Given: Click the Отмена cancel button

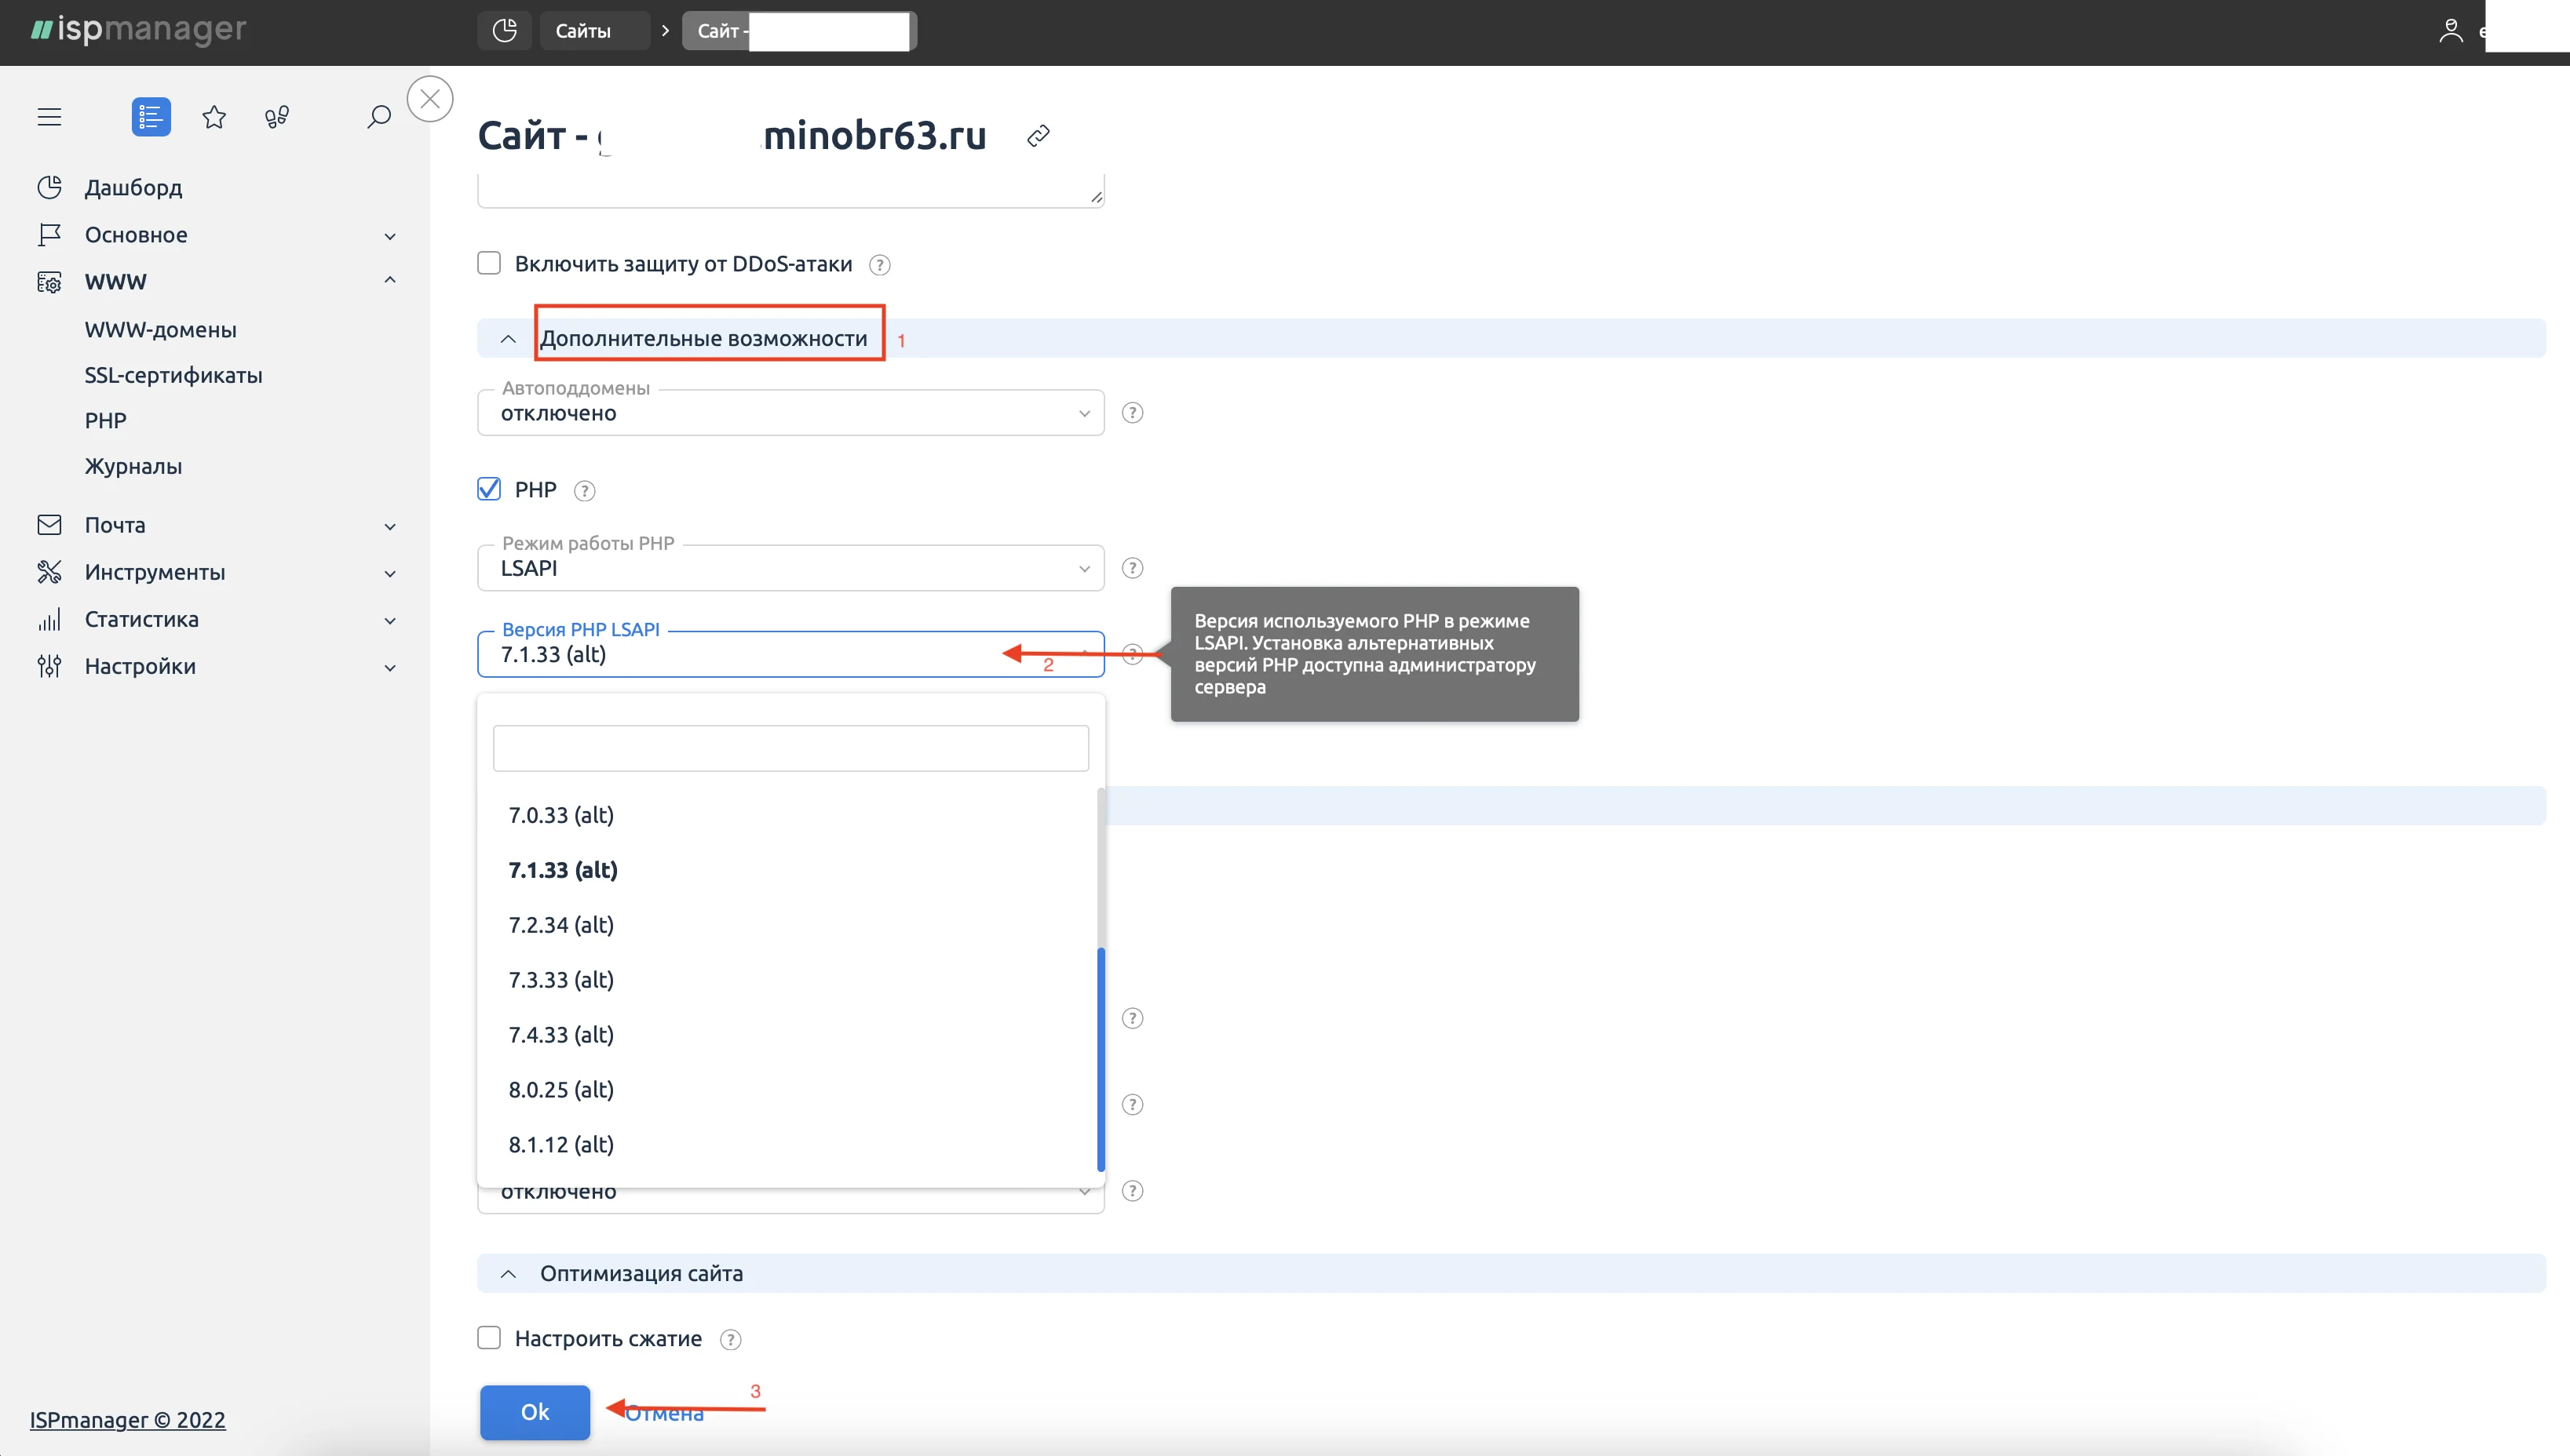Looking at the screenshot, I should click(663, 1412).
